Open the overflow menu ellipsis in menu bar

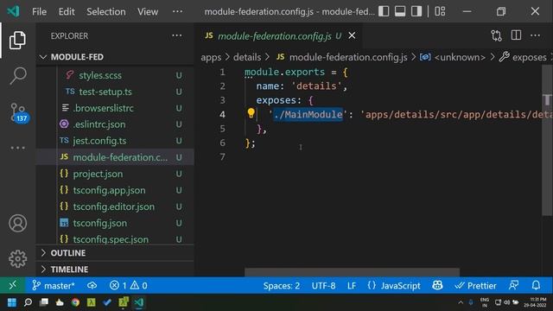tap(177, 11)
